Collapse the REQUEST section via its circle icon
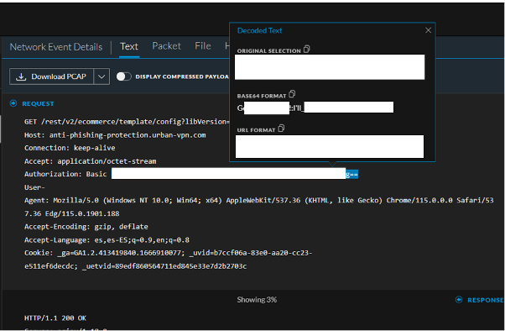 [x=13, y=103]
